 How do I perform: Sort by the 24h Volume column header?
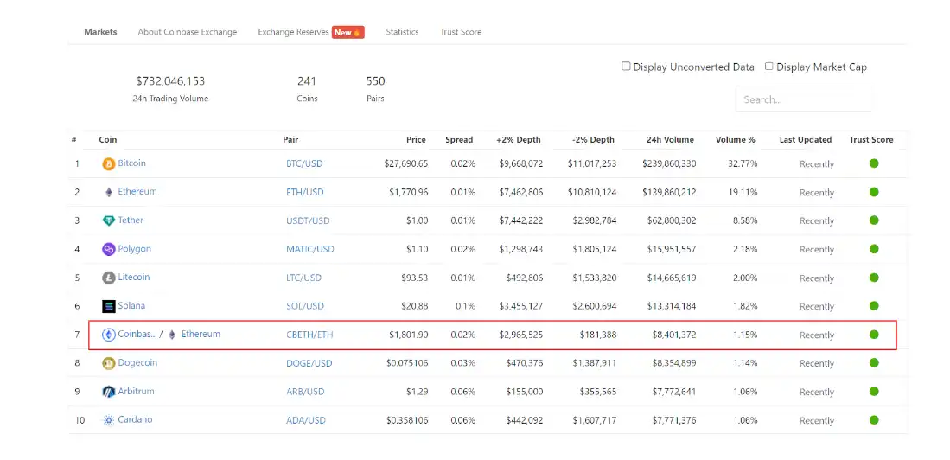click(x=669, y=139)
